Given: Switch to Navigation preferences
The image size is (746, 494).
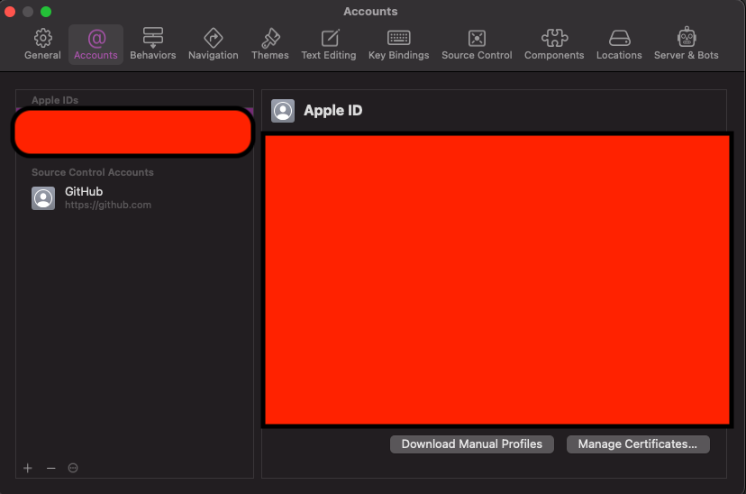Looking at the screenshot, I should [214, 44].
